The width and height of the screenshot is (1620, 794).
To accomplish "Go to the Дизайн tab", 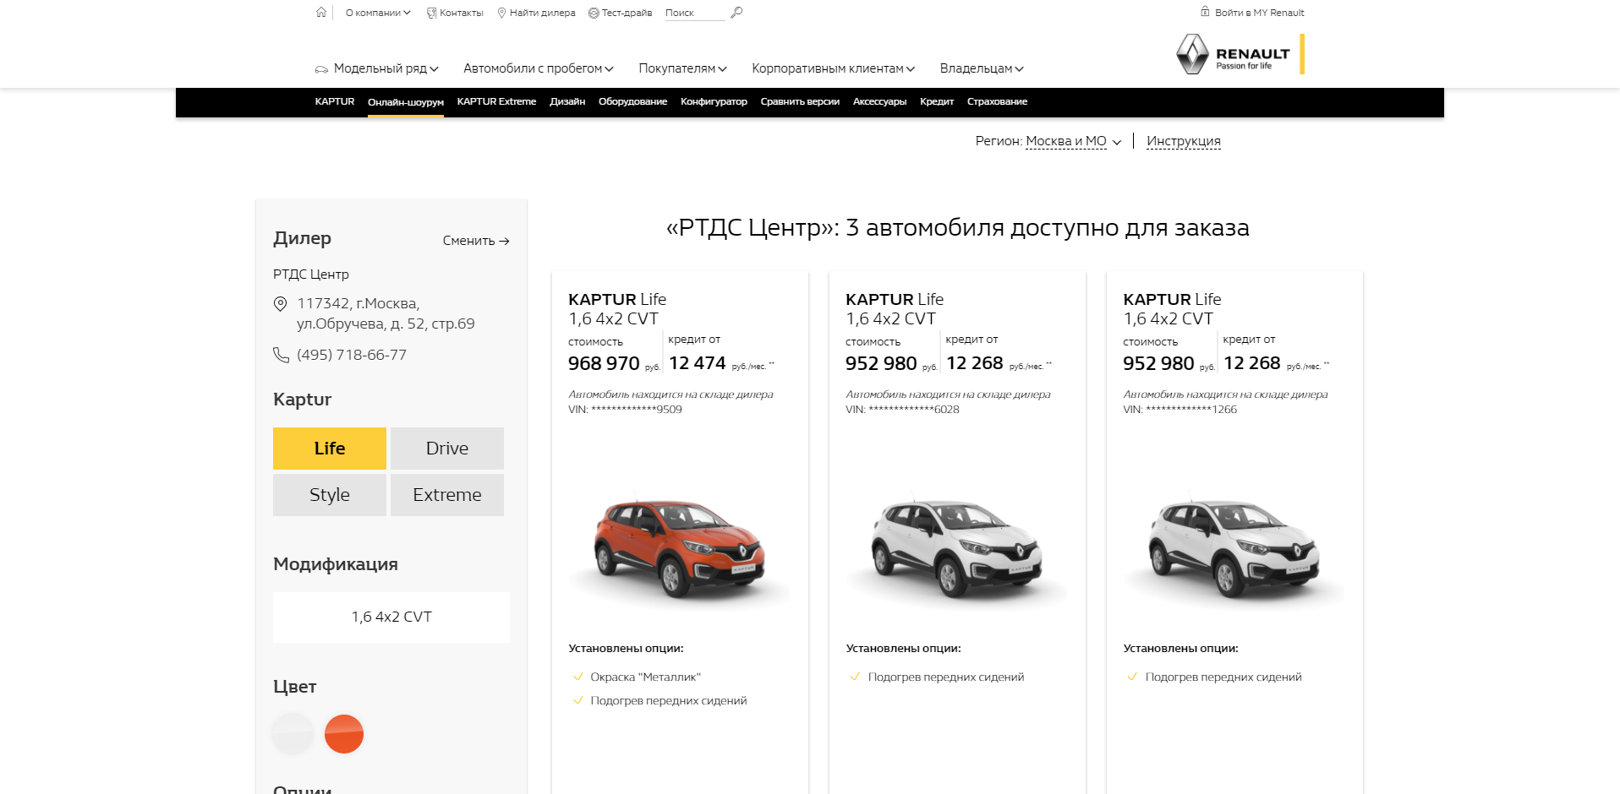I will click(x=567, y=101).
